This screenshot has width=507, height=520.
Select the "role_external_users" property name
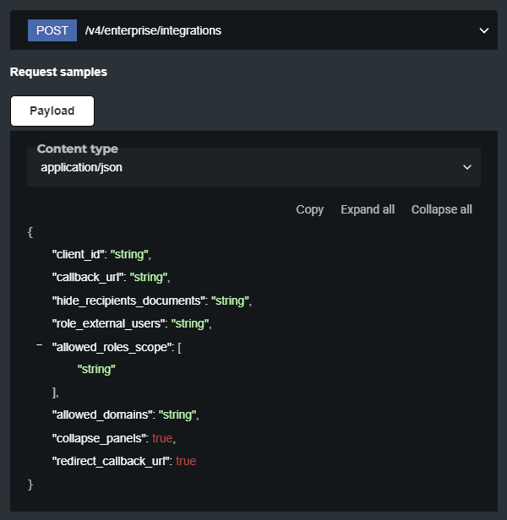tap(108, 323)
